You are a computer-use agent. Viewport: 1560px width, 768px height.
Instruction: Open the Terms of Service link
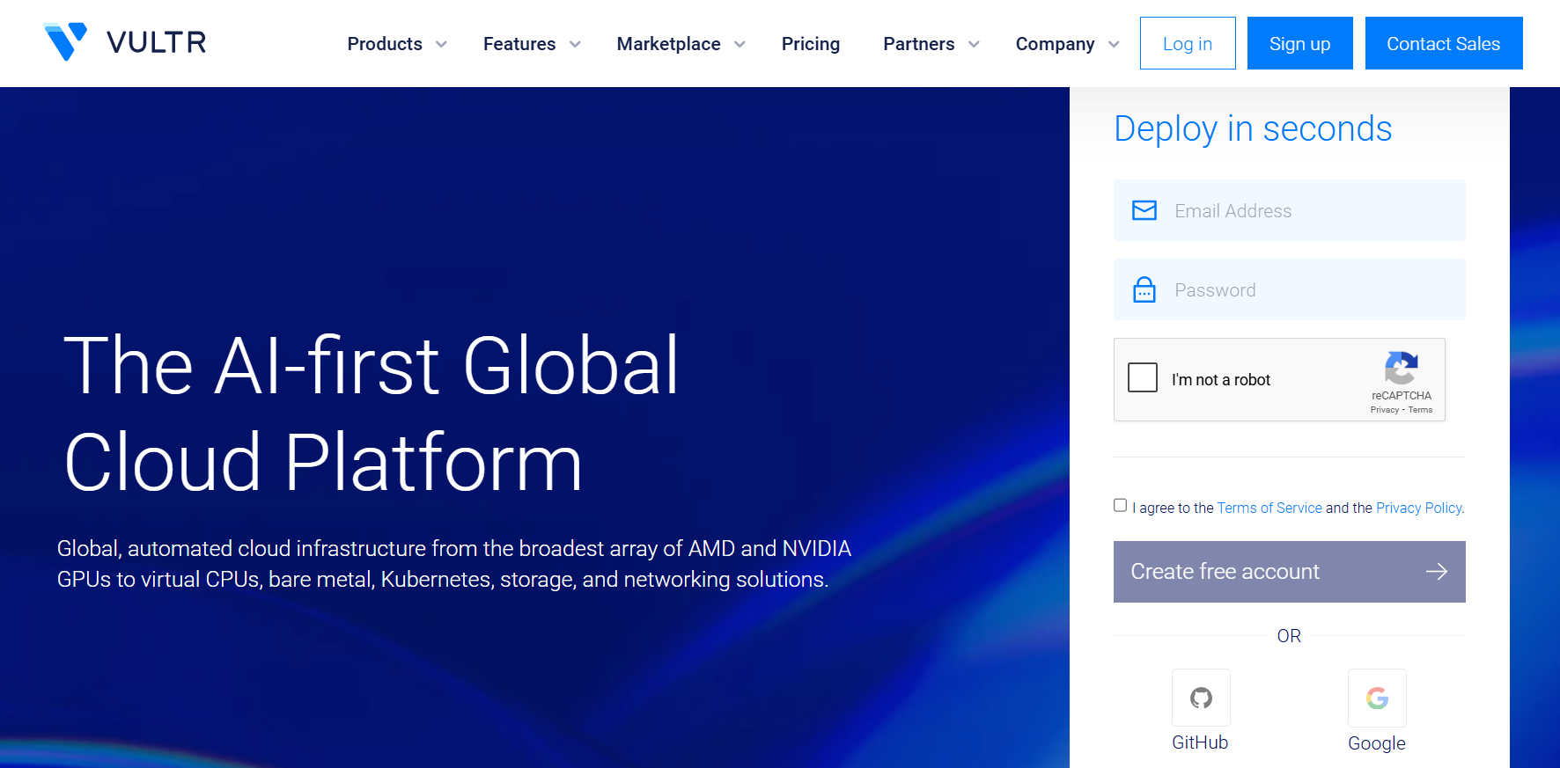click(1269, 508)
